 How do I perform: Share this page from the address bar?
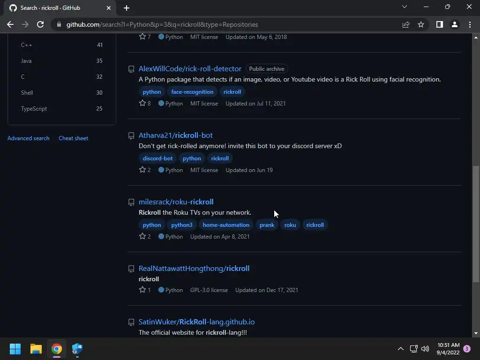point(406,24)
